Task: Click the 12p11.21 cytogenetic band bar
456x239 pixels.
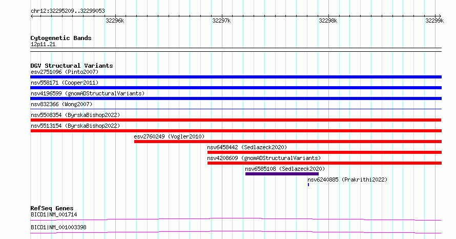Action: [236, 50]
